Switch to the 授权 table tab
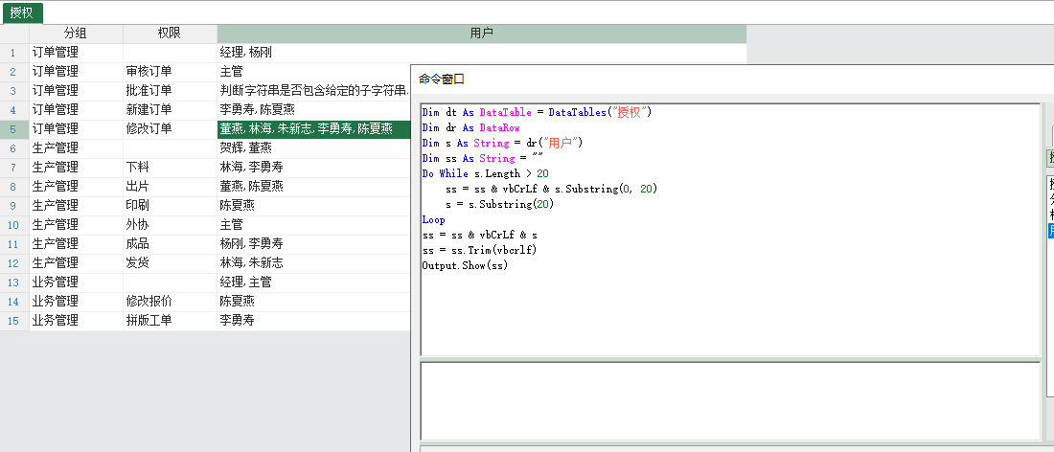Screen dimensions: 1054x452 (21, 12)
